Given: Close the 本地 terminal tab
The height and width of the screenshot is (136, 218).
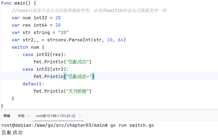Looking at the screenshot, I should click(29, 116).
